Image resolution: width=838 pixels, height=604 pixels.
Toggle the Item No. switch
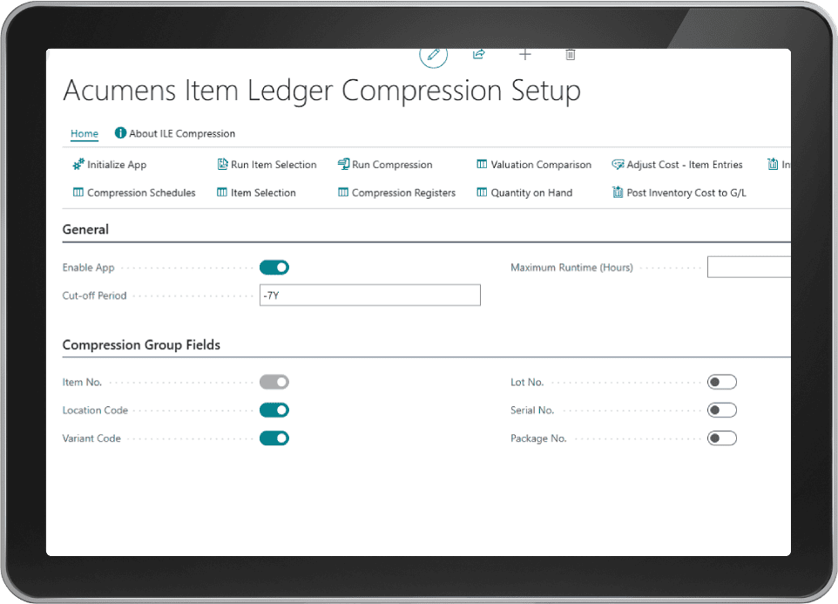click(274, 382)
